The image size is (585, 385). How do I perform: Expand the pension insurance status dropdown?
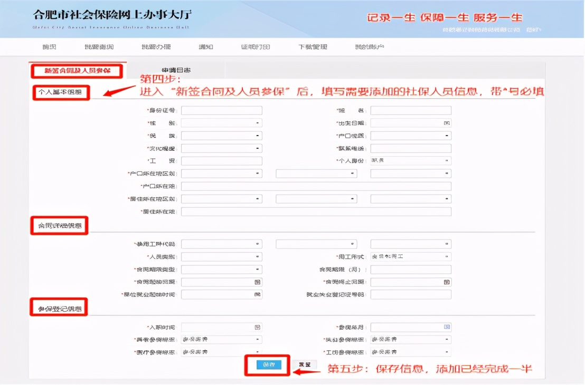pos(222,340)
